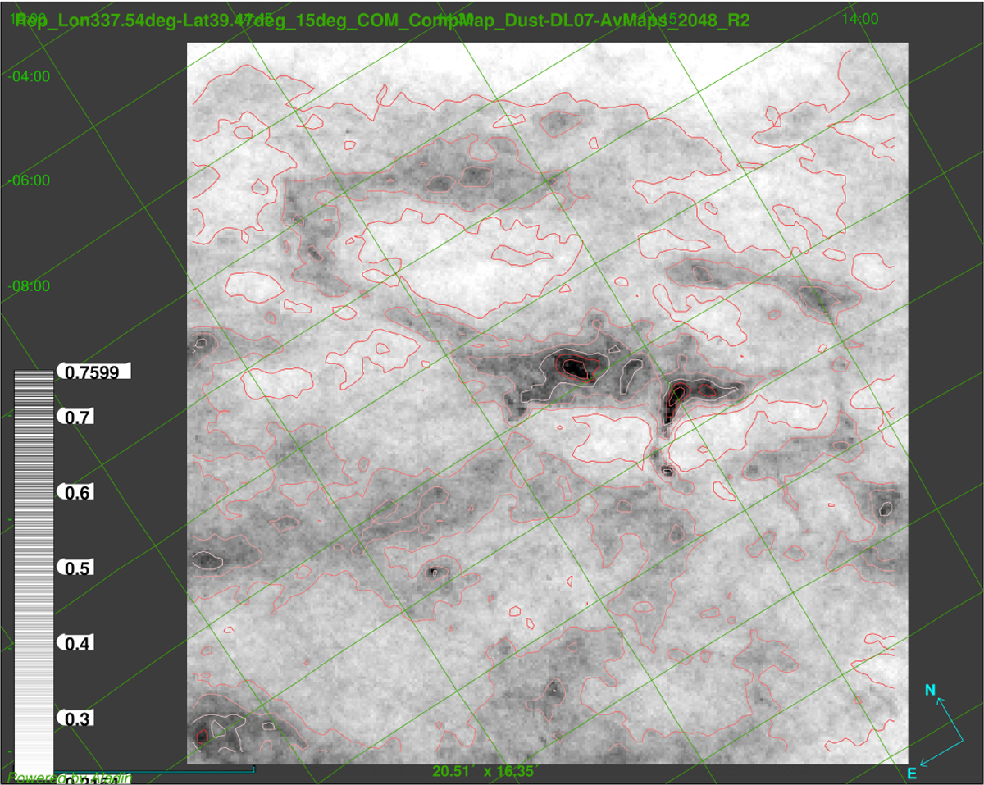This screenshot has height=785, width=984.
Task: Click the cyan E east compass label
Action: click(x=911, y=773)
